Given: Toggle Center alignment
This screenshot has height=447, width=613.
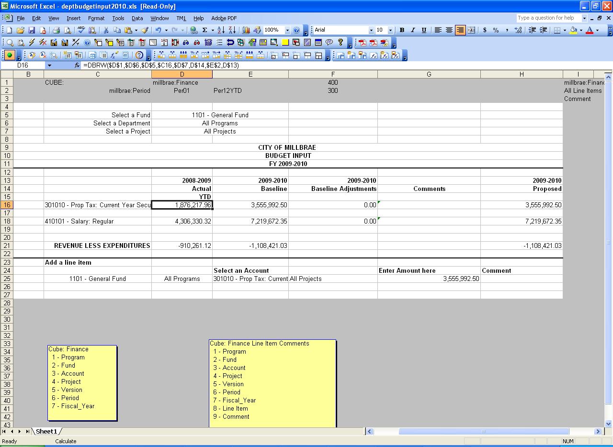Looking at the screenshot, I should [x=449, y=30].
